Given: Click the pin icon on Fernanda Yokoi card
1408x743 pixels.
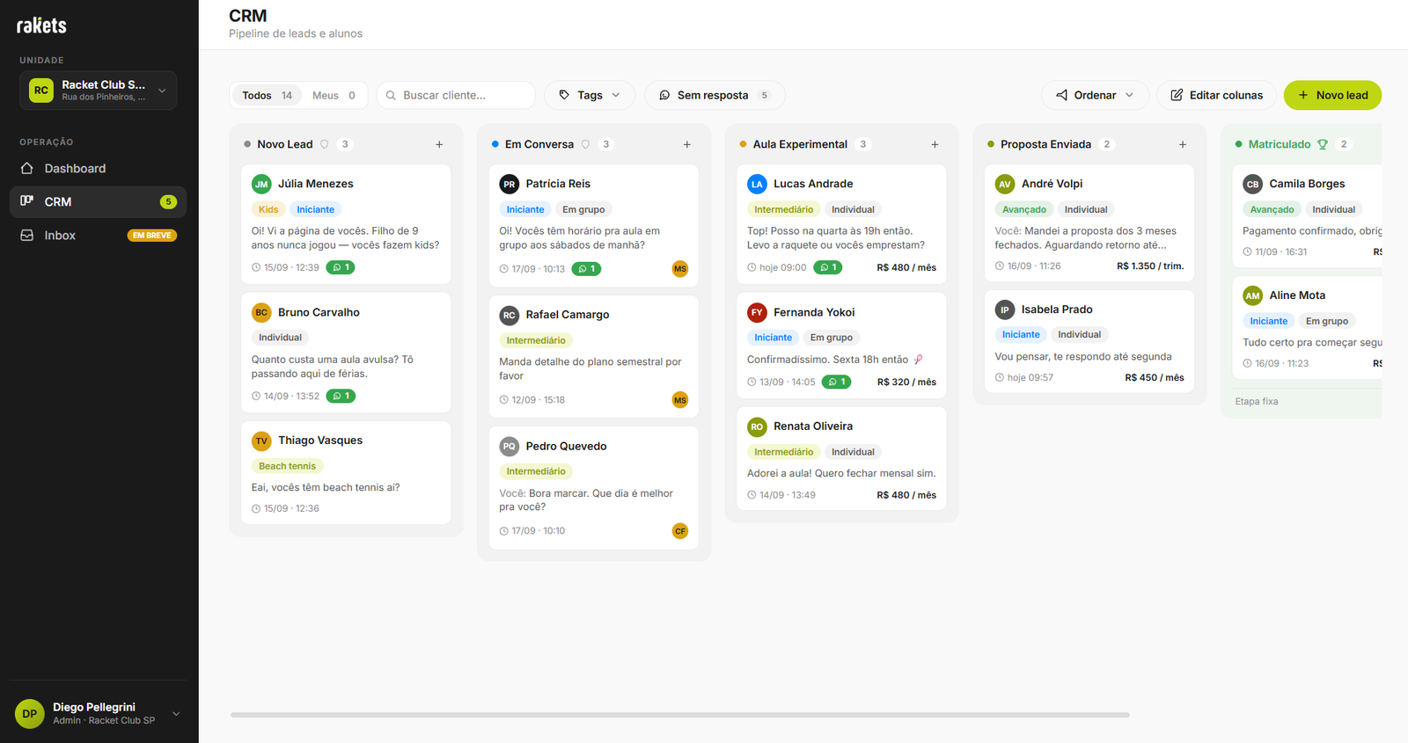Looking at the screenshot, I should click(919, 359).
